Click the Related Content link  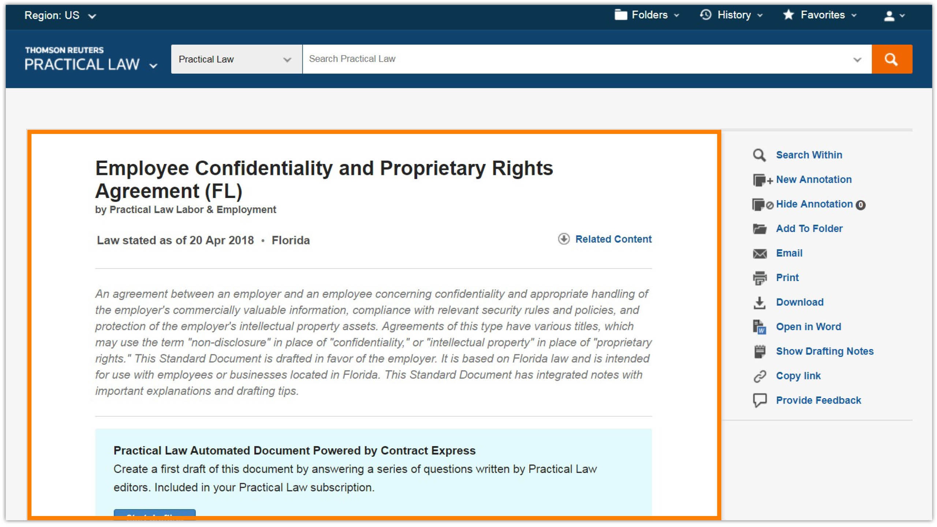point(613,239)
